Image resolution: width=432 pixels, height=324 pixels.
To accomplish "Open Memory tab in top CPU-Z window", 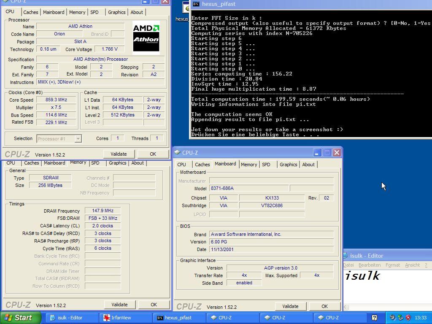I will tap(77, 12).
